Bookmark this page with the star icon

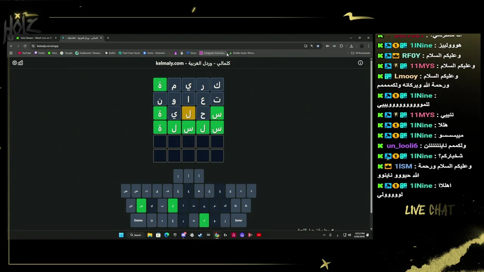[x=318, y=46]
